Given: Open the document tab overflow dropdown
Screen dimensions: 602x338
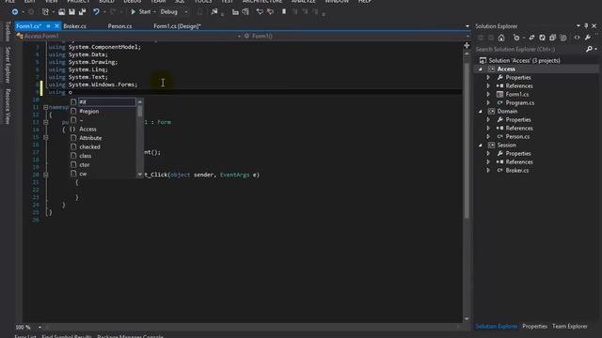Looking at the screenshot, I should click(x=467, y=26).
